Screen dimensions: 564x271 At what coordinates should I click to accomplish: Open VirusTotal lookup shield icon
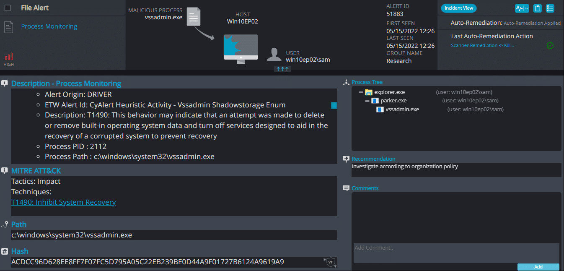coord(331,262)
